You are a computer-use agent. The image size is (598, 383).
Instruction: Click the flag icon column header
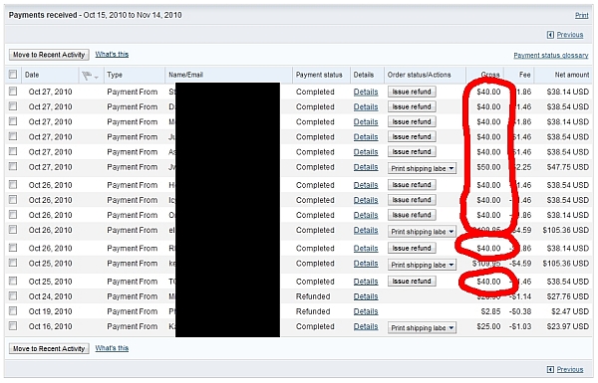pyautogui.click(x=87, y=76)
